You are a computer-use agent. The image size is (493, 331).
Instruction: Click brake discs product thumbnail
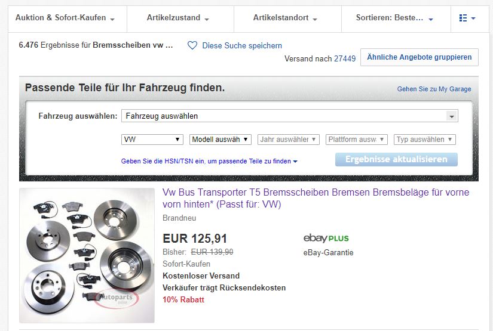coord(87,255)
